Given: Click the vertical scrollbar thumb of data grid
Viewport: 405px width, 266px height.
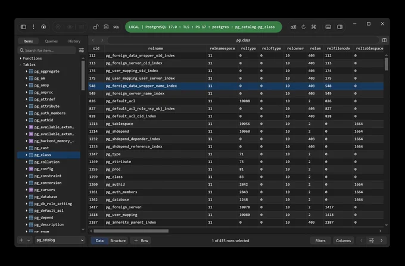Looking at the screenshot, I should [x=386, y=64].
